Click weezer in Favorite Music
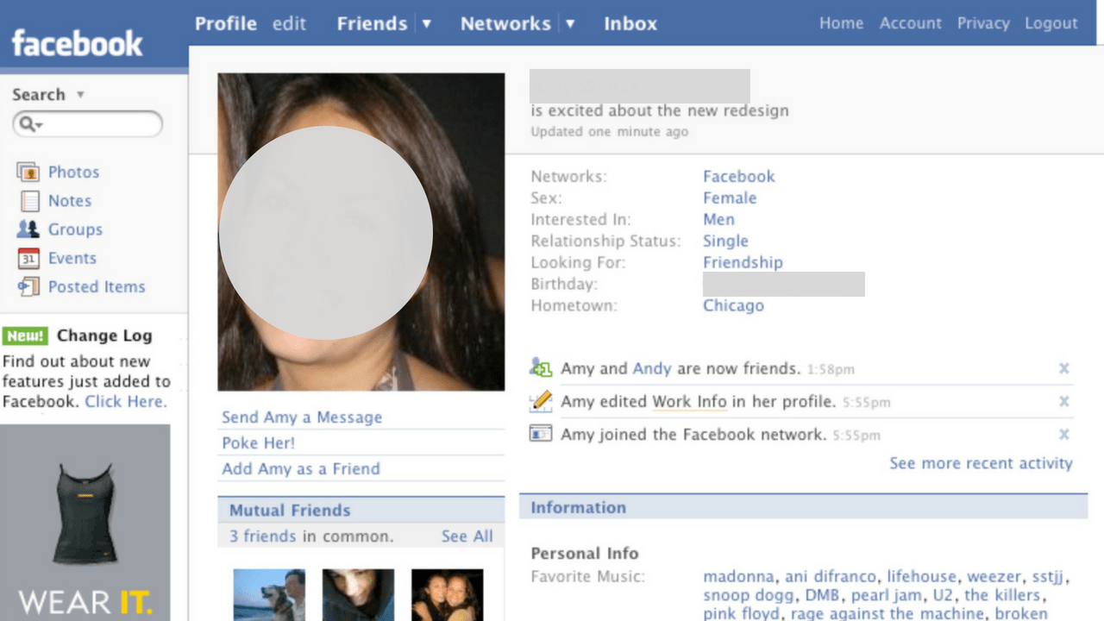1104x621 pixels. 994,576
